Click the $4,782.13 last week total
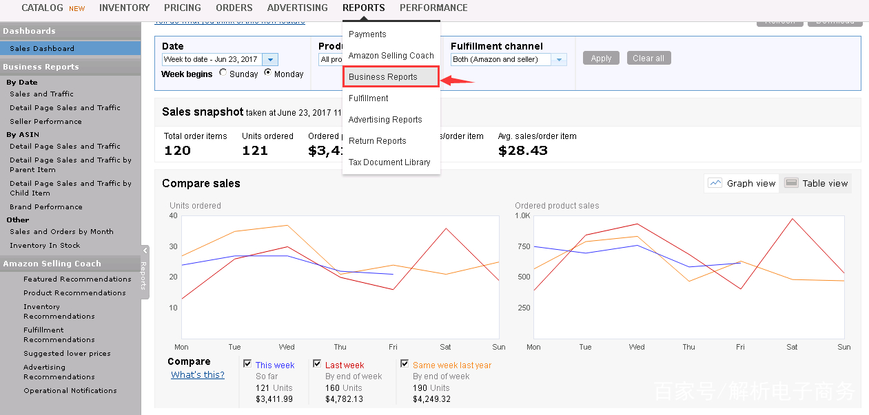This screenshot has width=869, height=415. pos(344,399)
